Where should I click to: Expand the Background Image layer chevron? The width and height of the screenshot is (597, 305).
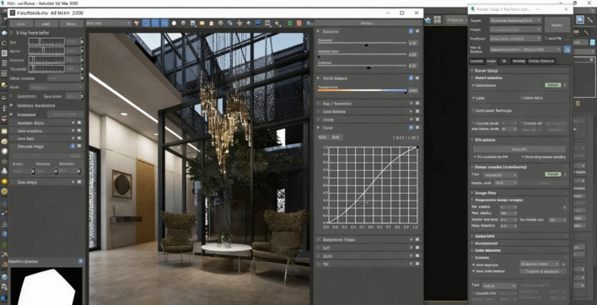(x=411, y=239)
